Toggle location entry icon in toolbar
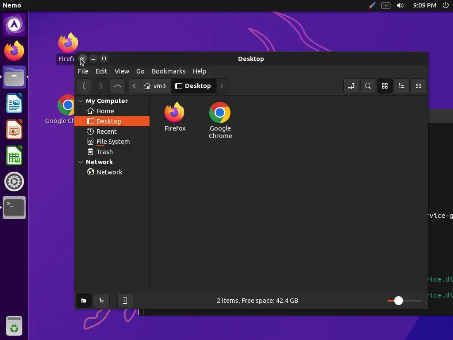The height and width of the screenshot is (340, 453). [351, 86]
